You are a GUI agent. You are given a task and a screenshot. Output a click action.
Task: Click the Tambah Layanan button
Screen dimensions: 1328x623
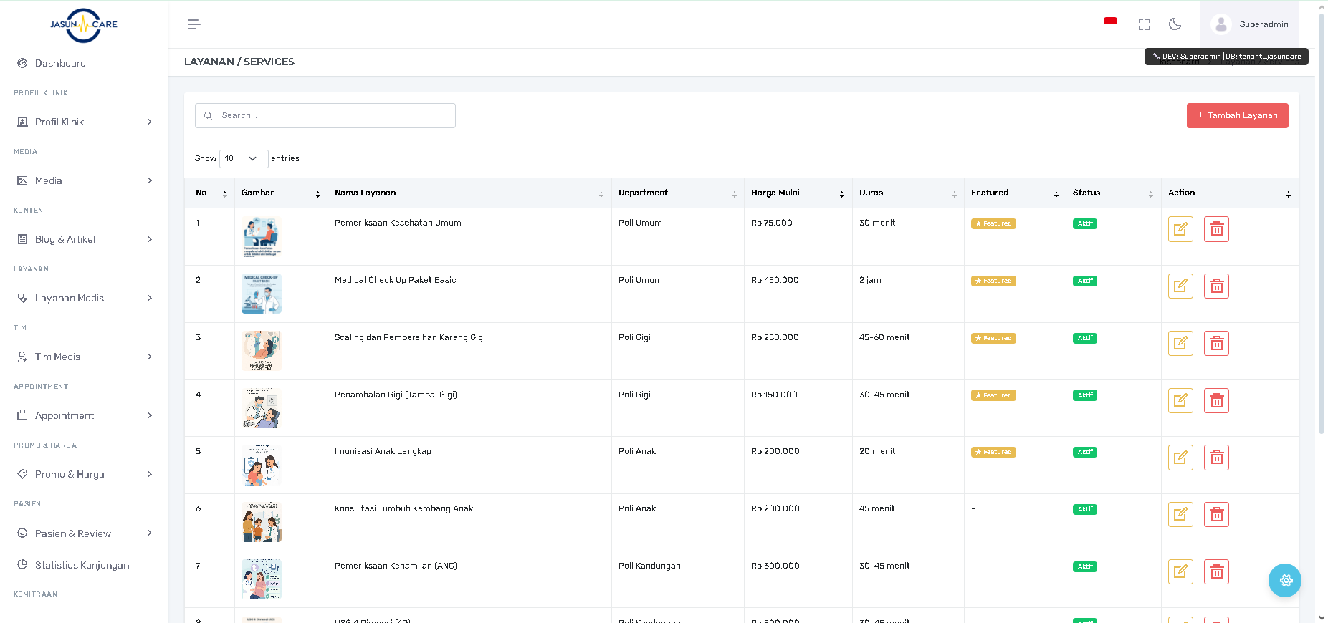pos(1237,115)
